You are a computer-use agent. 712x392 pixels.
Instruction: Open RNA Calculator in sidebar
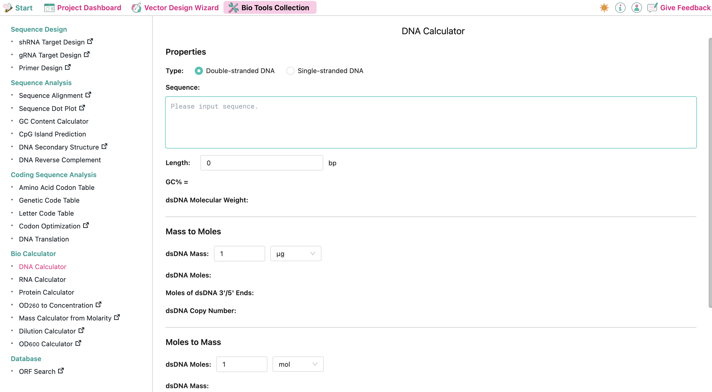tap(42, 279)
